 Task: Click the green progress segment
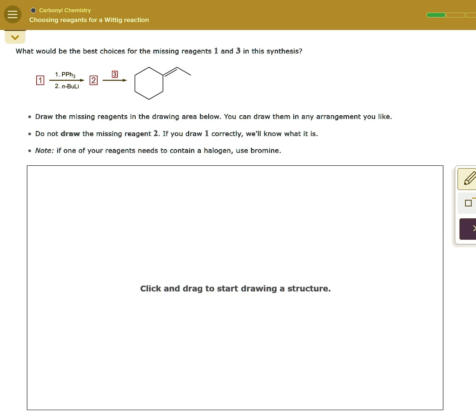pos(436,15)
